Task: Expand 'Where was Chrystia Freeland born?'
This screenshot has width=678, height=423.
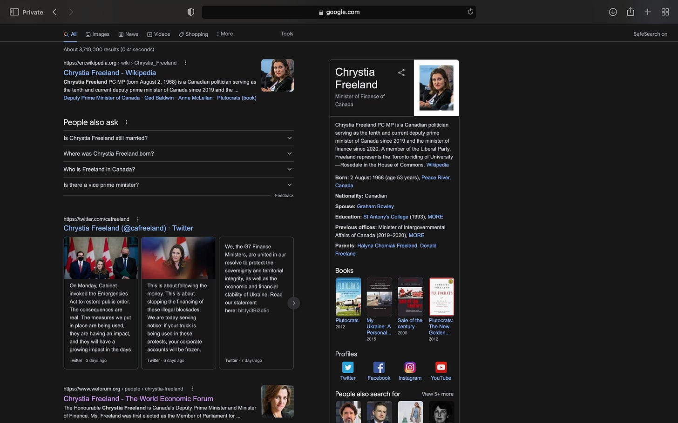Action: pos(178,154)
